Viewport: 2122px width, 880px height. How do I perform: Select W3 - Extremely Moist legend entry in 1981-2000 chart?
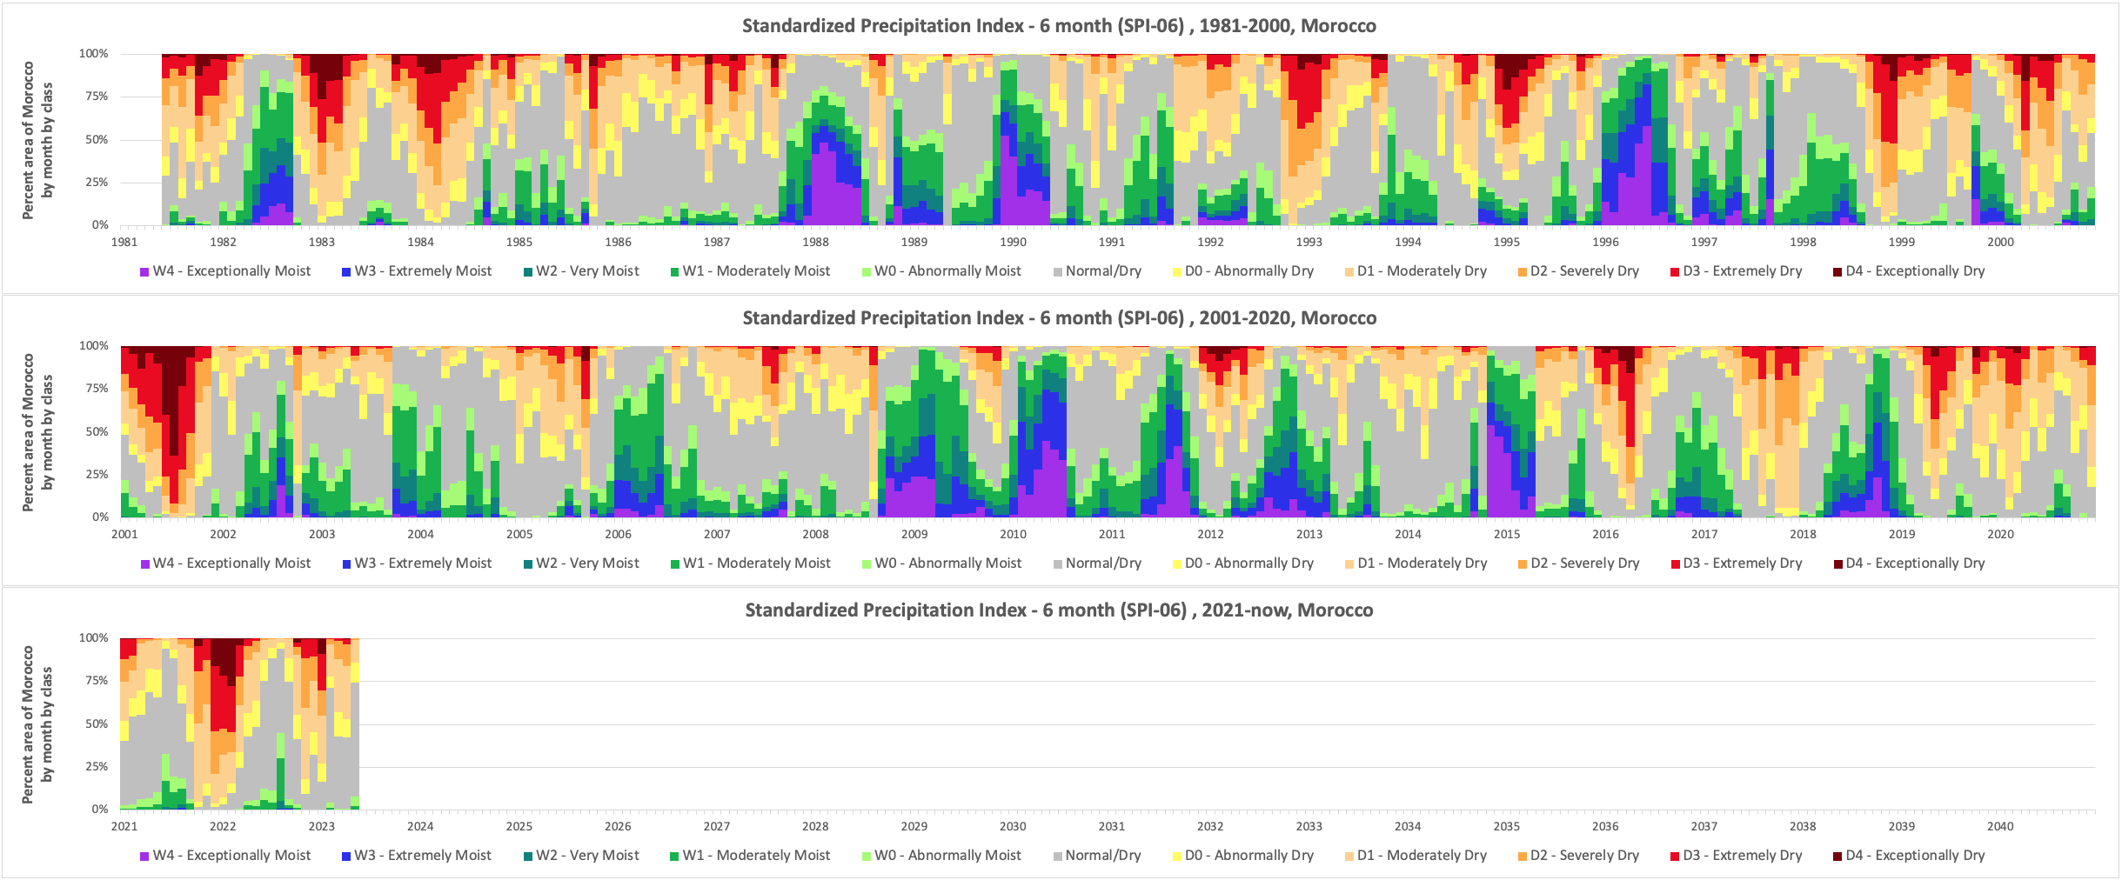[x=417, y=271]
